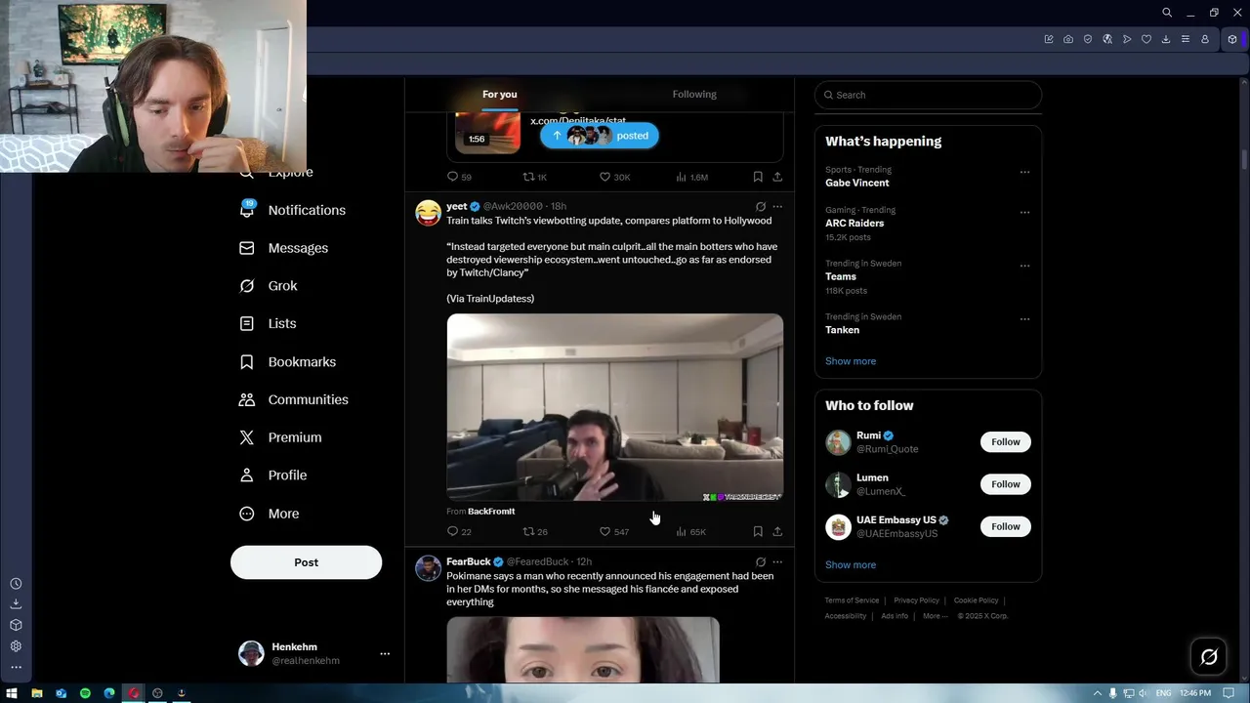Open Bookmarks in the sidebar
Image resolution: width=1250 pixels, height=703 pixels.
[x=288, y=361]
